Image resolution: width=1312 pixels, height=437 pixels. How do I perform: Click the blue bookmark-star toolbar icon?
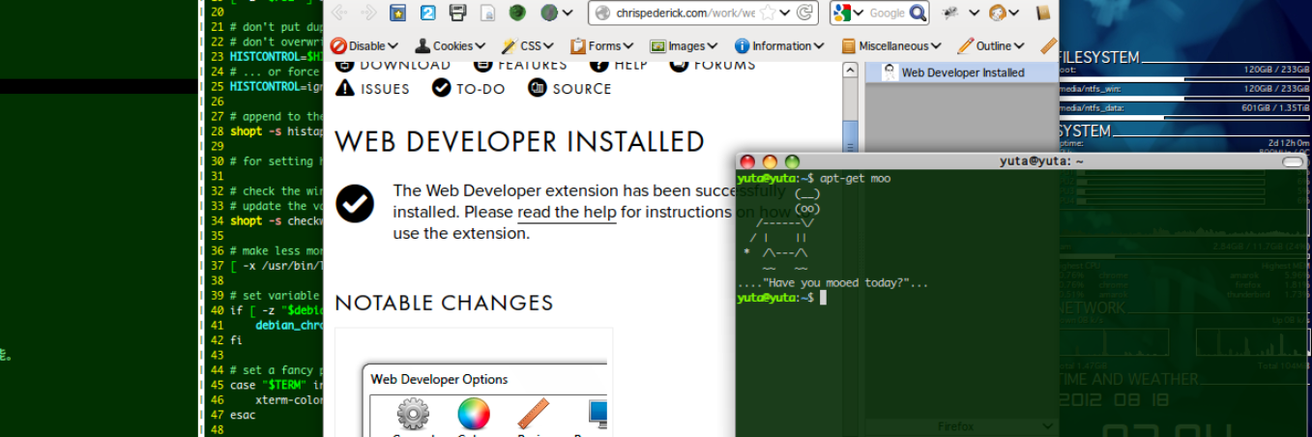[x=397, y=13]
